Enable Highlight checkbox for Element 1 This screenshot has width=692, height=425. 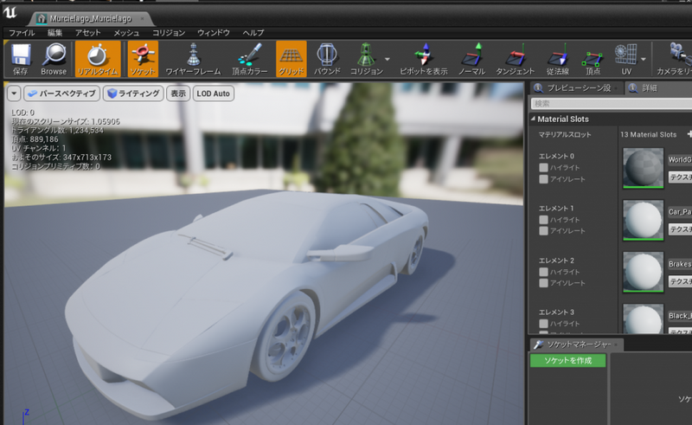tap(544, 220)
